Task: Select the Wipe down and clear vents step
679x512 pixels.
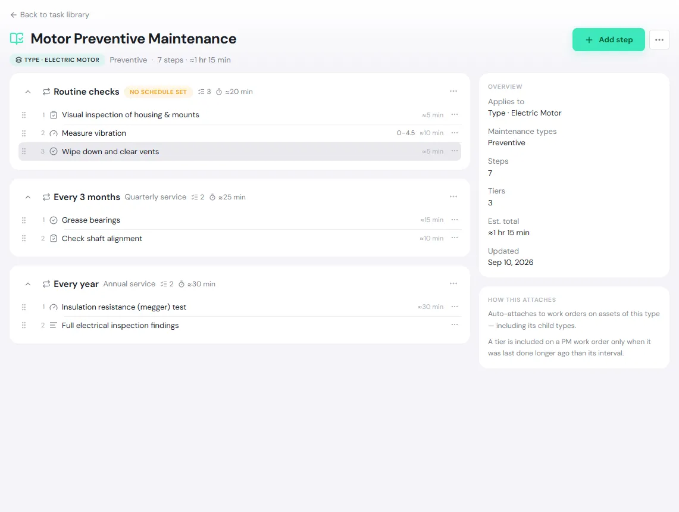Action: [x=240, y=152]
